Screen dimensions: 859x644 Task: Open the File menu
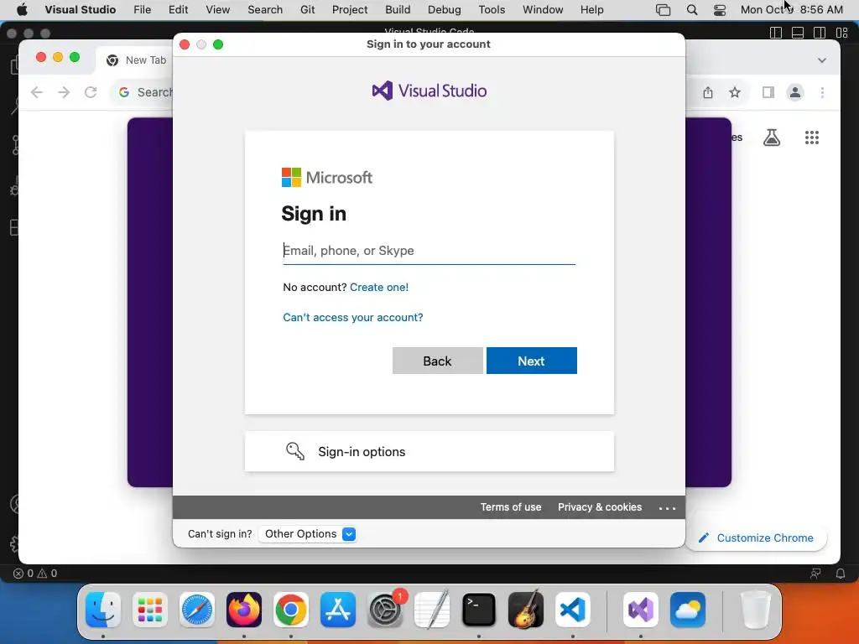tap(142, 9)
